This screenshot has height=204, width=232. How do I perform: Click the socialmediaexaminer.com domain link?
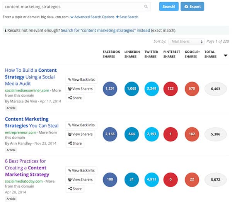(x=27, y=90)
